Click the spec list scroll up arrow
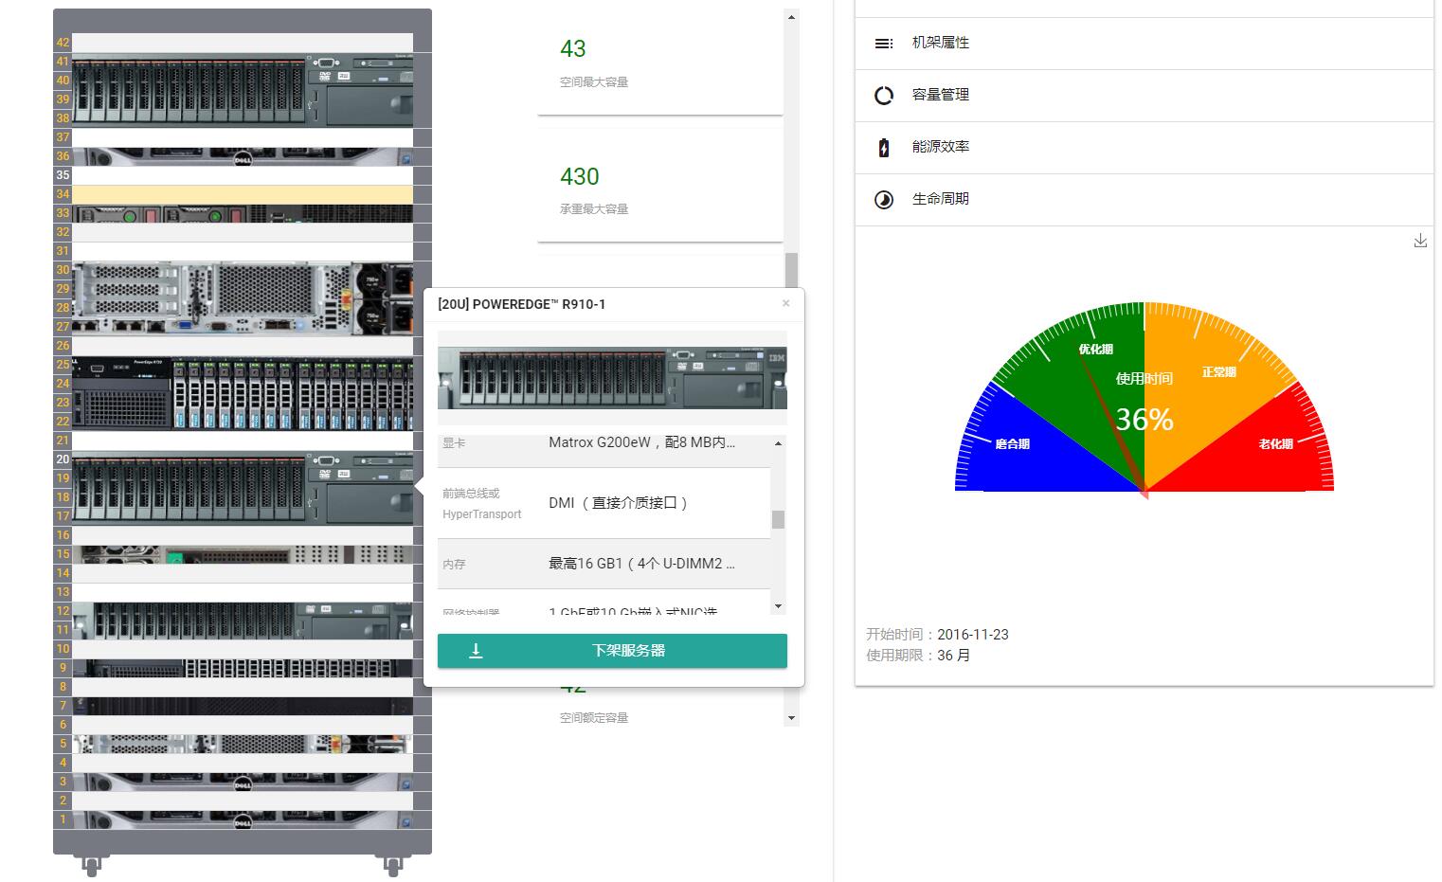1442x882 pixels. coord(778,443)
